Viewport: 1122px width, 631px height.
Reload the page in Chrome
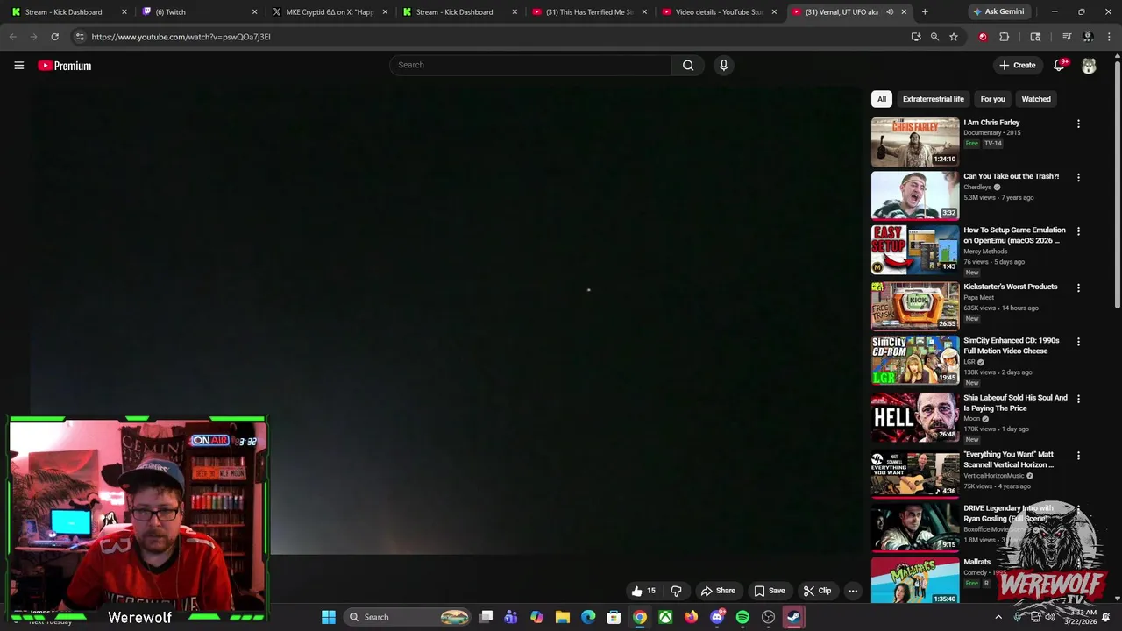[54, 37]
